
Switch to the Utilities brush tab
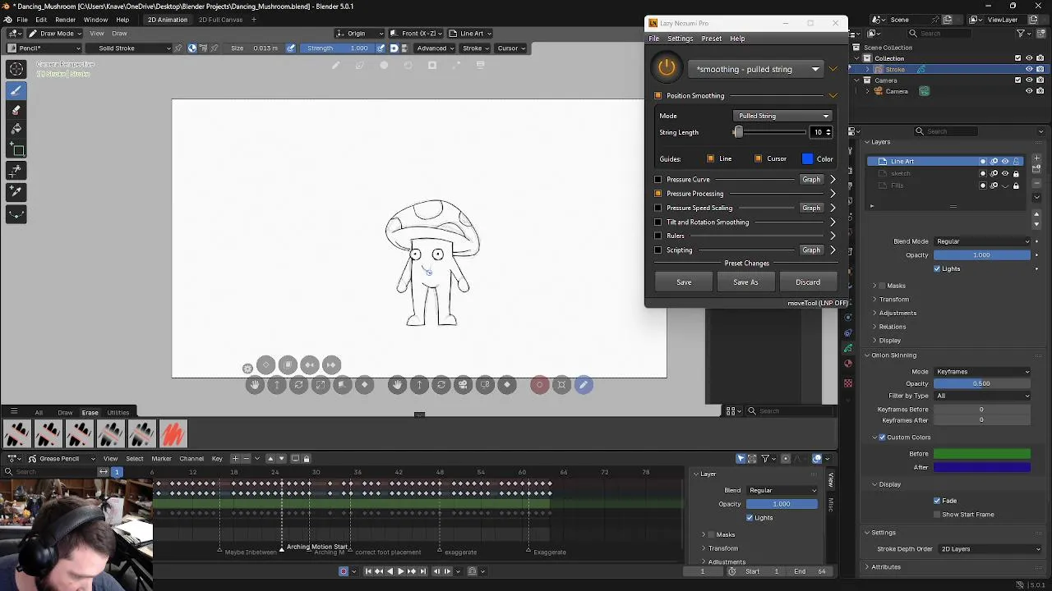pos(118,412)
